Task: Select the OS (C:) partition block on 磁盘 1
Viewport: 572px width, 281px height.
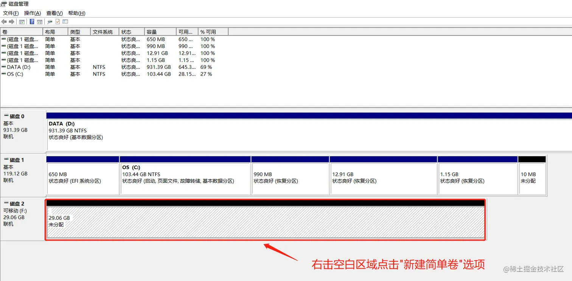Action: tap(185, 175)
